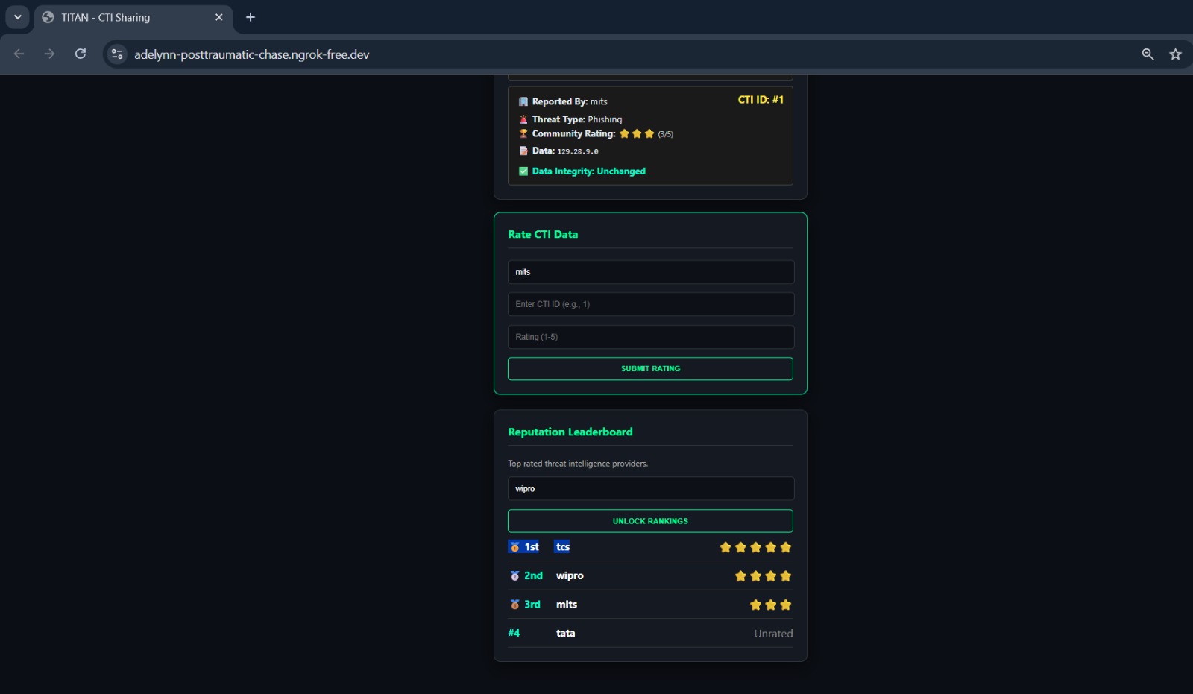Viewport: 1193px width, 694px height.
Task: Click the tata leaderboard row name
Action: click(x=565, y=634)
